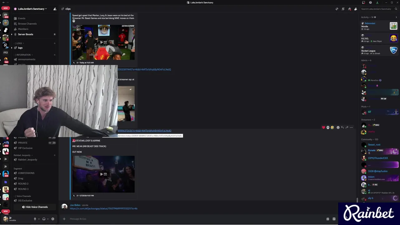The height and width of the screenshot is (225, 400).
Task: Open microphone input options arrow
Action: tap(39, 219)
